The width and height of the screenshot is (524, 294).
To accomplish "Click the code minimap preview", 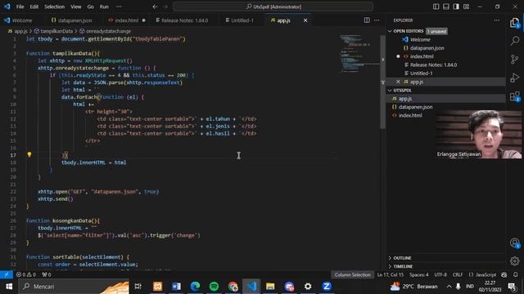I will click(x=359, y=53).
